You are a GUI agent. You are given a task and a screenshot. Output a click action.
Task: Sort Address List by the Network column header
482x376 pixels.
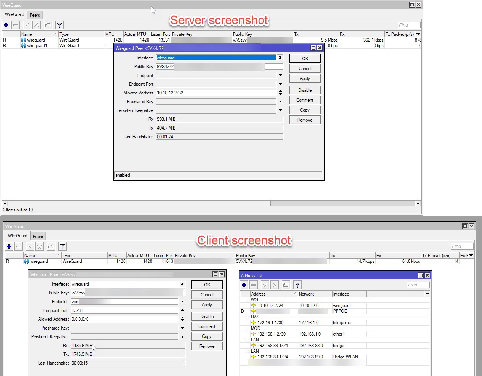[x=315, y=294]
